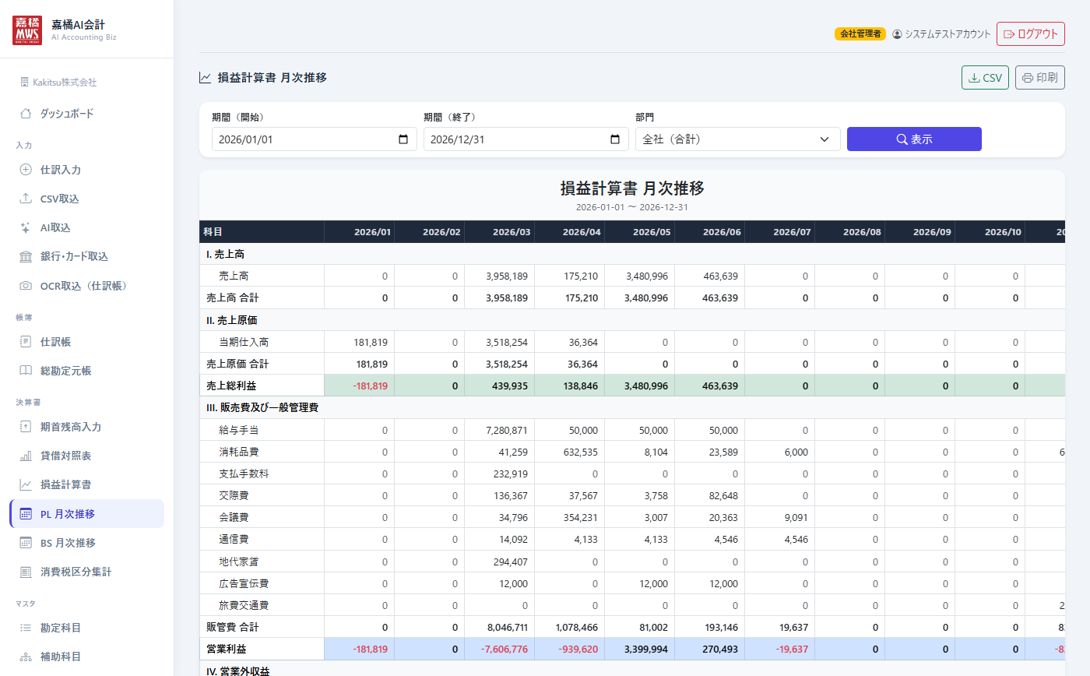
Task: Select CSV取込 menu item
Action: click(87, 199)
